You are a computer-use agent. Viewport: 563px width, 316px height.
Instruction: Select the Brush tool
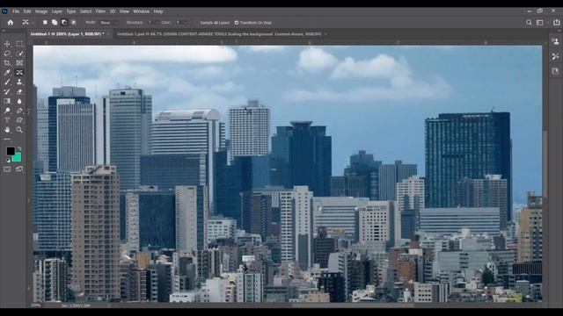pos(7,82)
